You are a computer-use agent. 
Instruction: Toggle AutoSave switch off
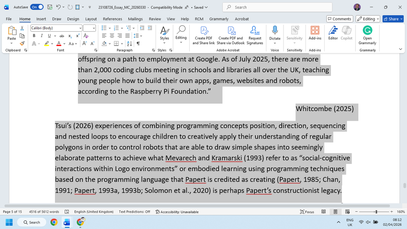pyautogui.click(x=37, y=7)
